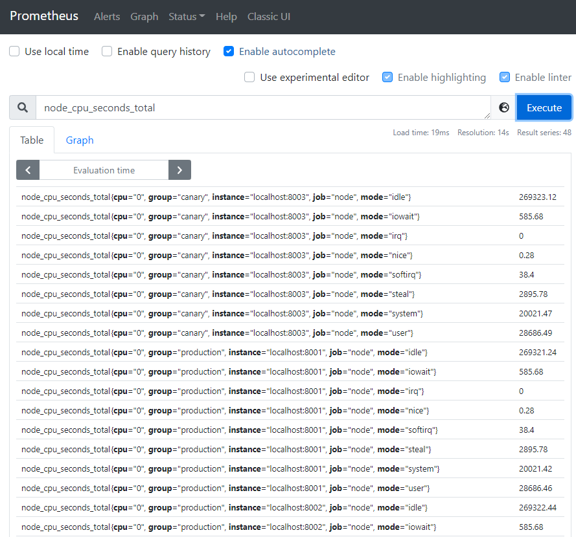Toggle the Enable highlighting checkbox

coord(387,78)
